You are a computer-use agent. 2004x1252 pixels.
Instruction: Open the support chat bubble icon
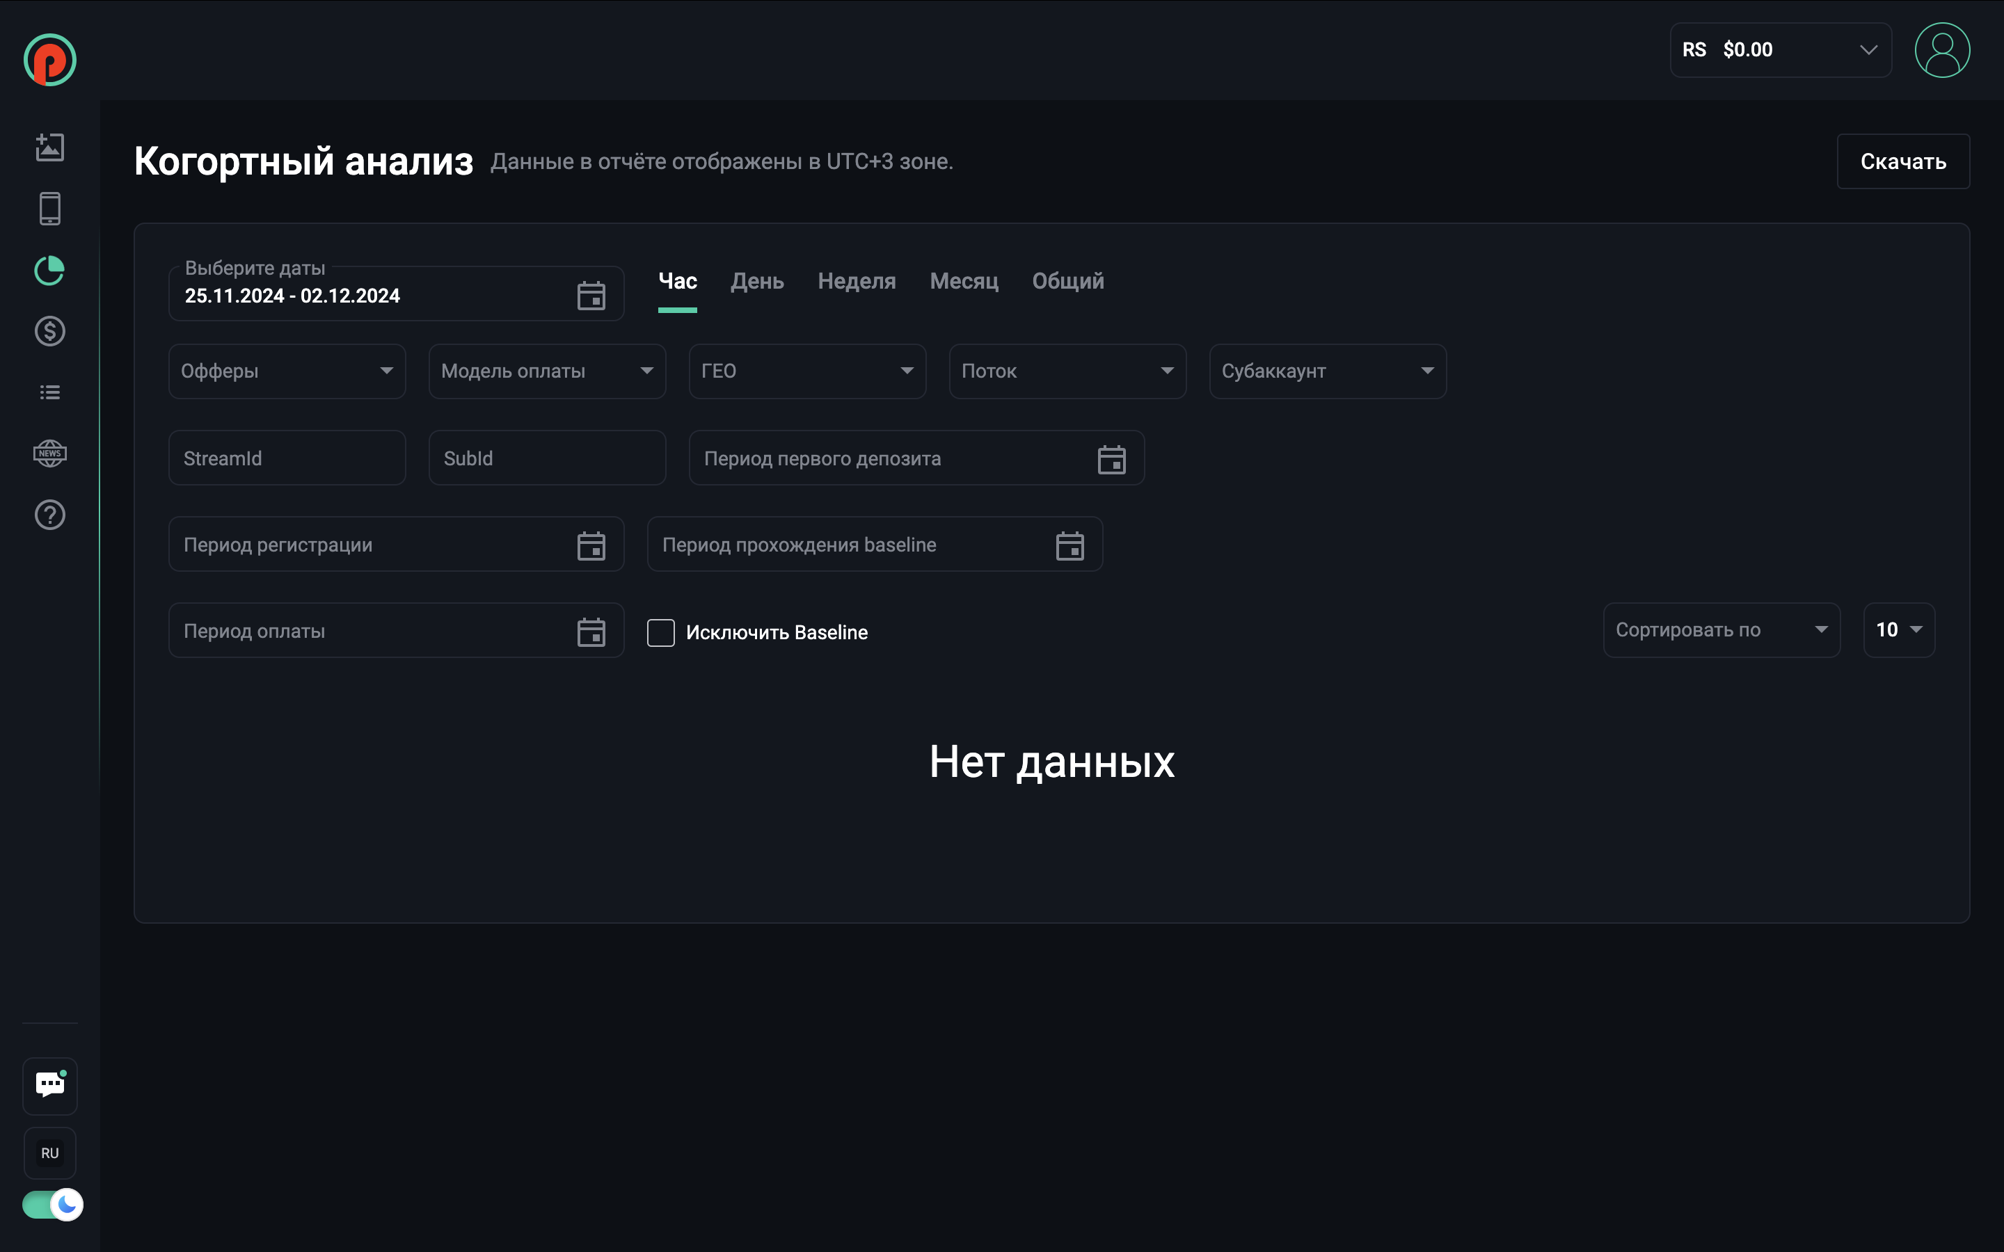coord(49,1085)
